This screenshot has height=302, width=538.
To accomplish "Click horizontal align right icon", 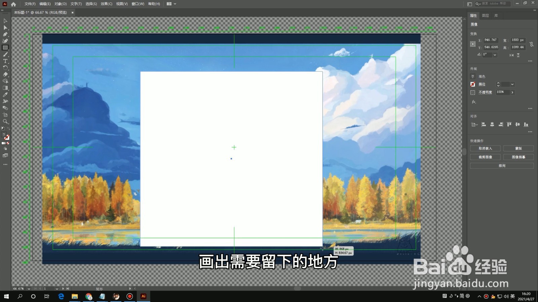I will tap(501, 124).
